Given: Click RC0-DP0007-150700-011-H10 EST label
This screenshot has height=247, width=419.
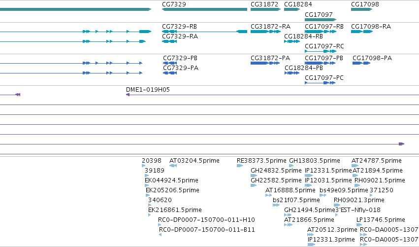Looking at the screenshot, I should (207, 220).
